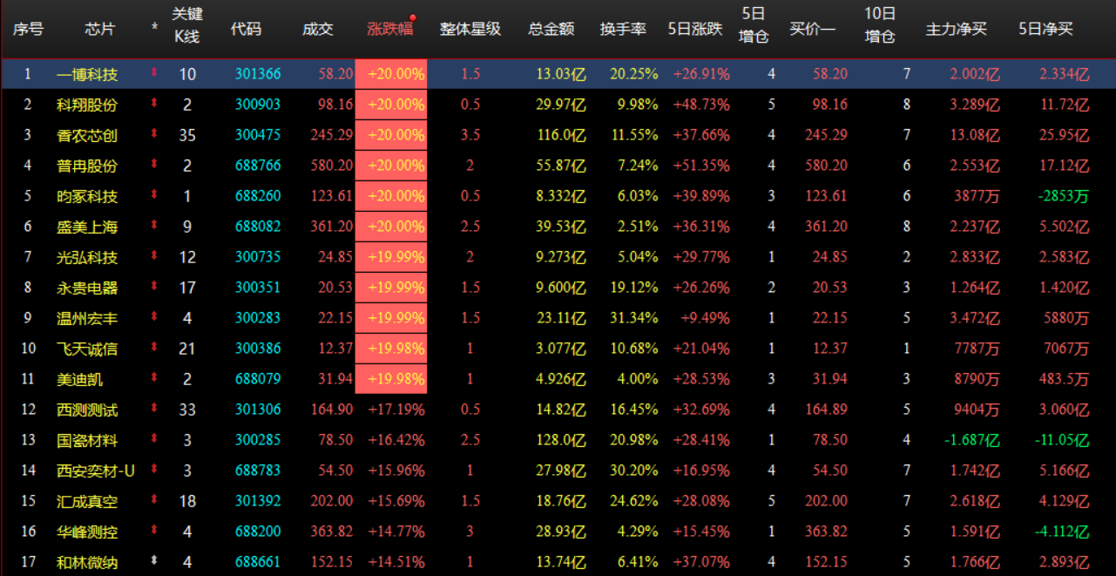Click stock code 688783

point(258,471)
